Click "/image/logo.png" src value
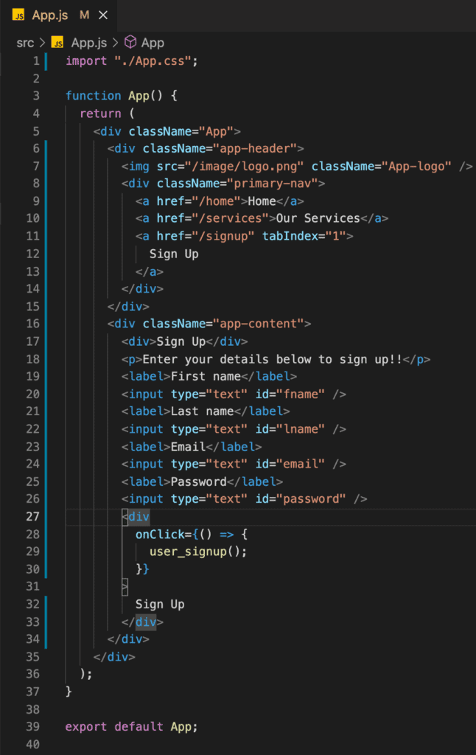The width and height of the screenshot is (476, 755). click(248, 167)
